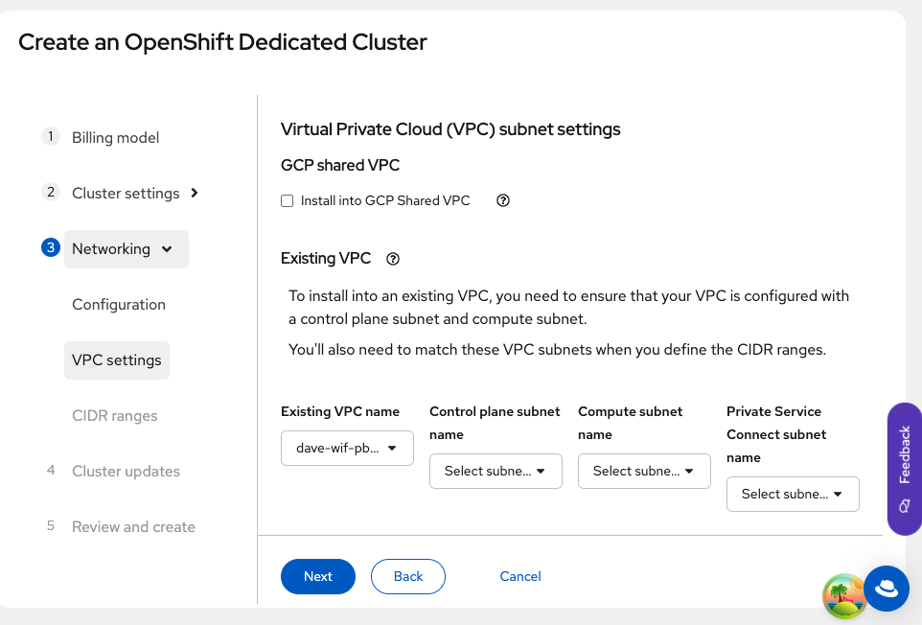
Task: Open the Compute subnet name dropdown
Action: point(644,471)
